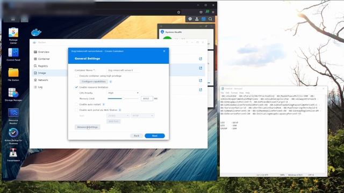344x193 pixels.
Task: Open external link icon on highlighted image row
Action: tap(200, 68)
